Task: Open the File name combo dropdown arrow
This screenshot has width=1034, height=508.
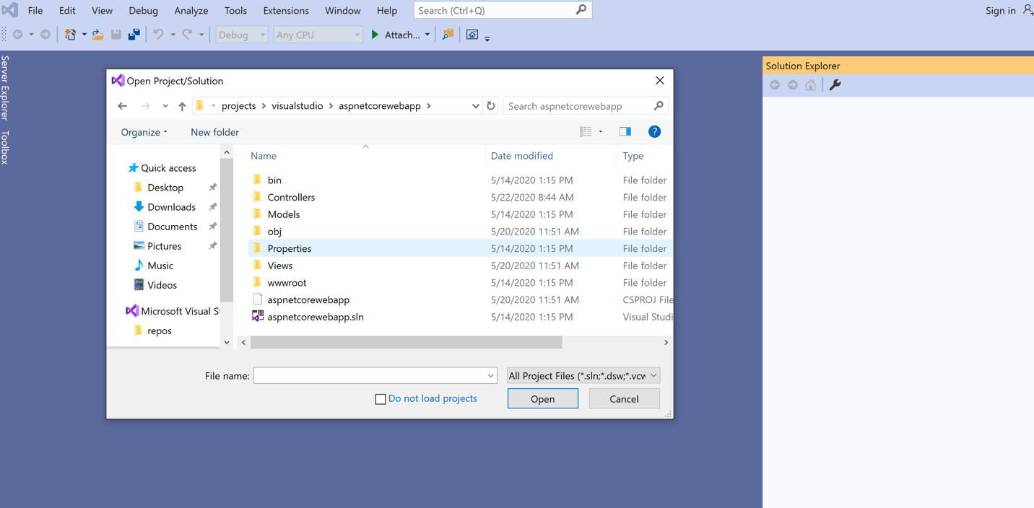Action: [x=490, y=376]
